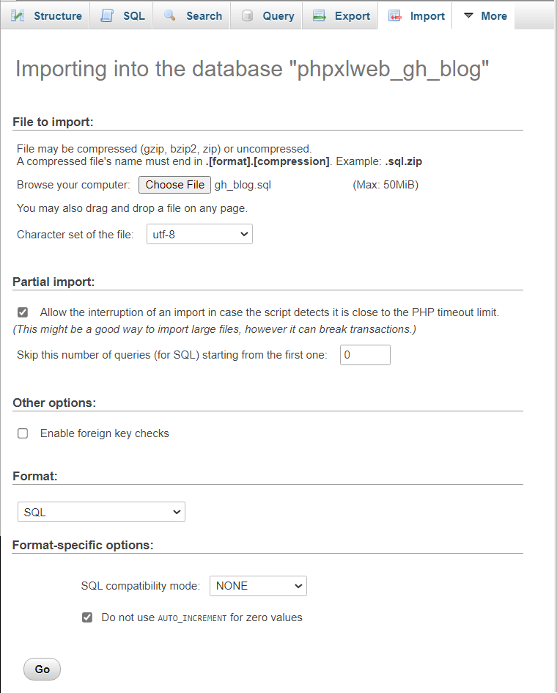Click the Structure tab icon

coord(18,15)
